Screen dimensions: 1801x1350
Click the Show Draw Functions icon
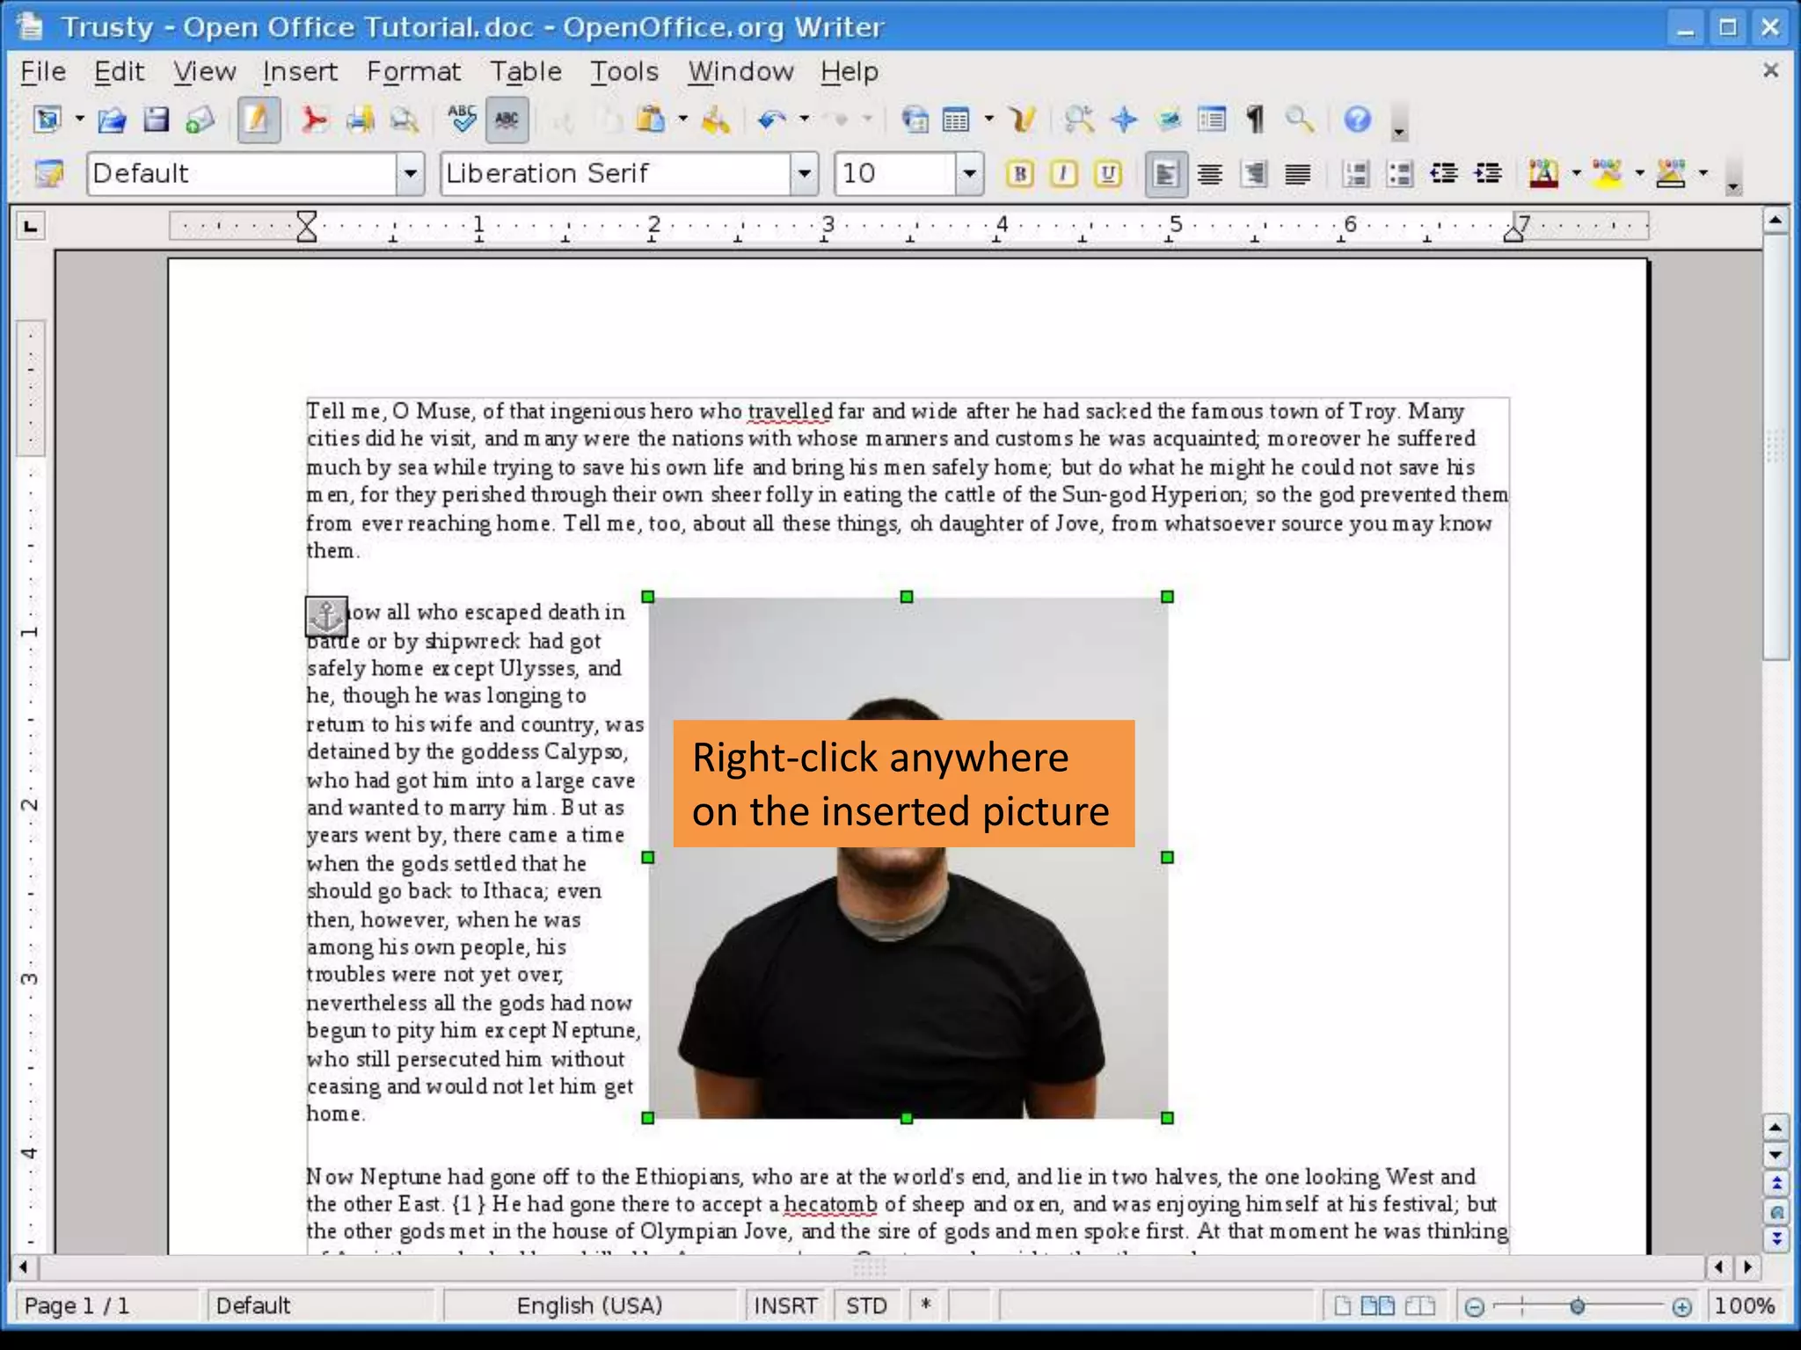coord(1023,120)
